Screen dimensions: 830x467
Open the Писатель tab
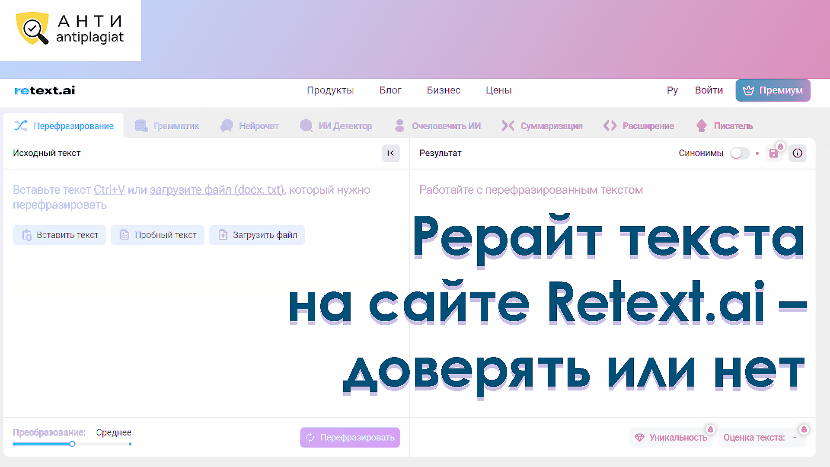[x=725, y=126]
